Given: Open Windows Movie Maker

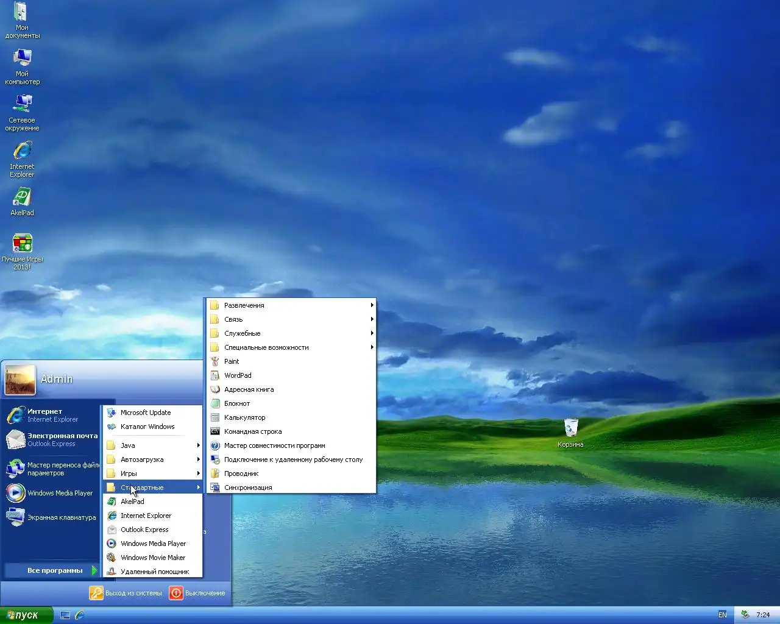Looking at the screenshot, I should click(x=152, y=558).
